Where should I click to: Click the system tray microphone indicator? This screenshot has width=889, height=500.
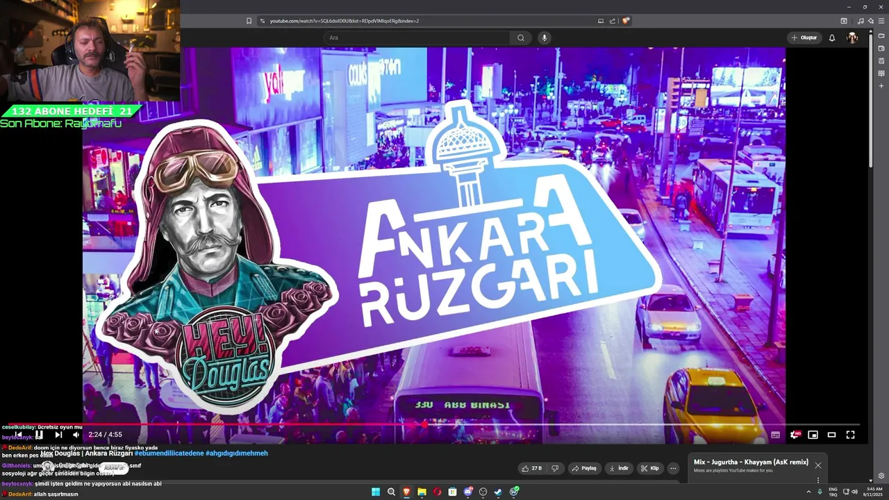(820, 492)
